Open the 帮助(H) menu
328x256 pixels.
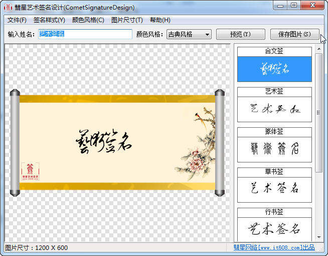click(160, 20)
